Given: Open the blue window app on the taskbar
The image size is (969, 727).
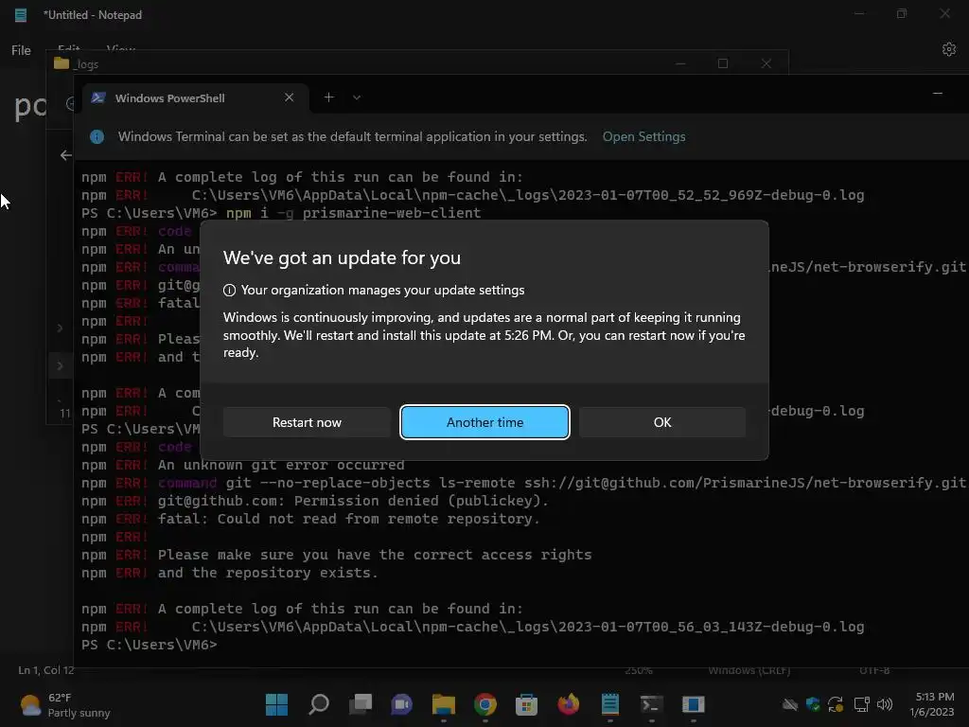Looking at the screenshot, I should [694, 704].
